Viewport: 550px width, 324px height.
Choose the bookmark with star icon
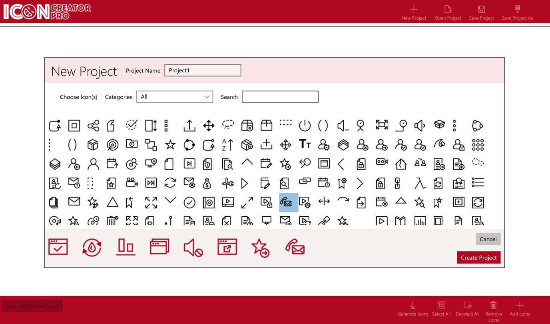[438, 202]
